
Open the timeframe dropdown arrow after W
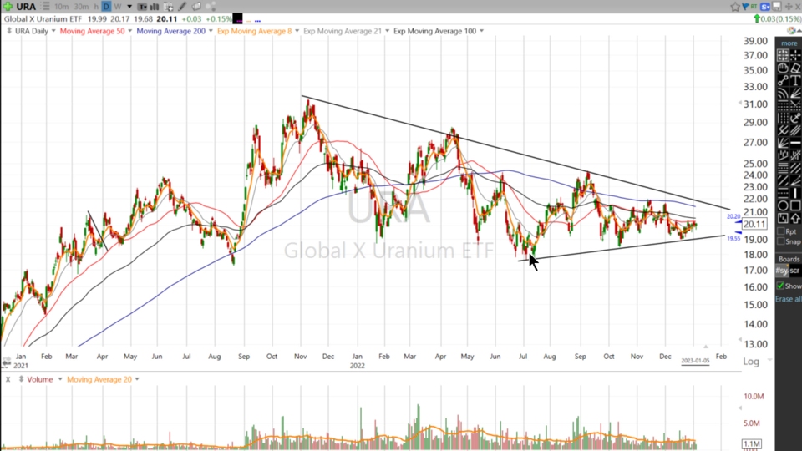pyautogui.click(x=129, y=7)
